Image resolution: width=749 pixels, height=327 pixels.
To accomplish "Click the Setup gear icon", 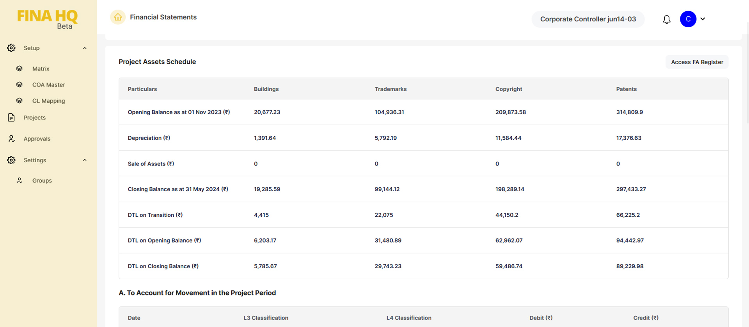I will click(x=11, y=48).
